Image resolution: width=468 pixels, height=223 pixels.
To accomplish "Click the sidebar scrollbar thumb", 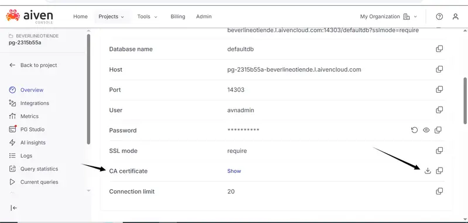I will point(88,89).
